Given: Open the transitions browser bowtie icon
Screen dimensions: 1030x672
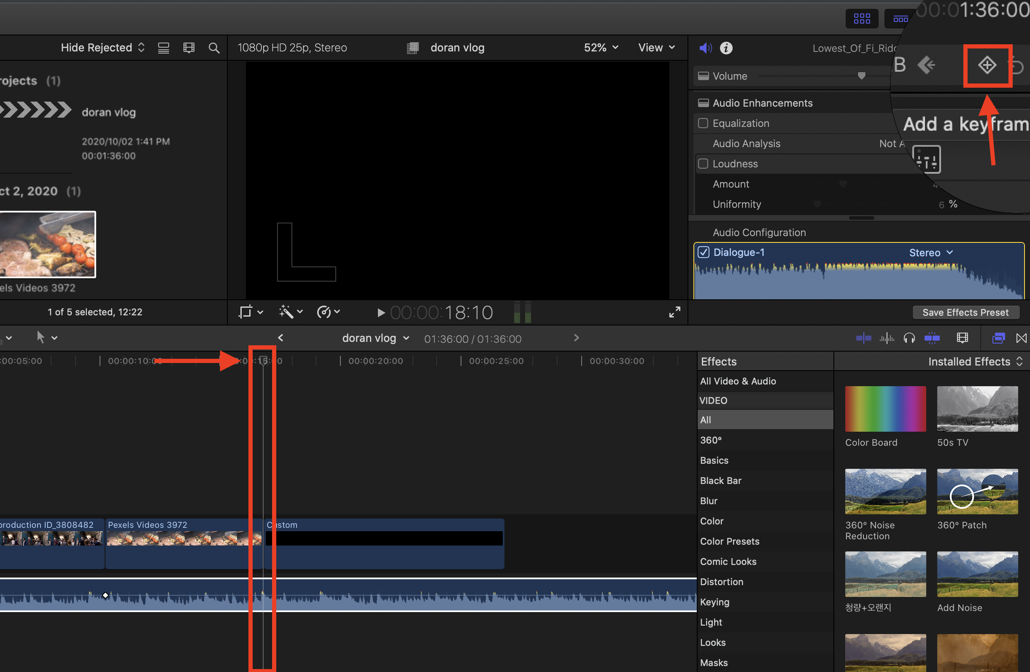Looking at the screenshot, I should click(1021, 338).
